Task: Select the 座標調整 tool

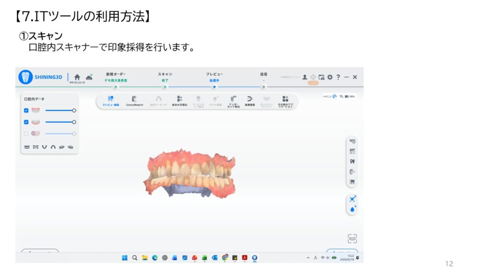Action: click(x=249, y=101)
